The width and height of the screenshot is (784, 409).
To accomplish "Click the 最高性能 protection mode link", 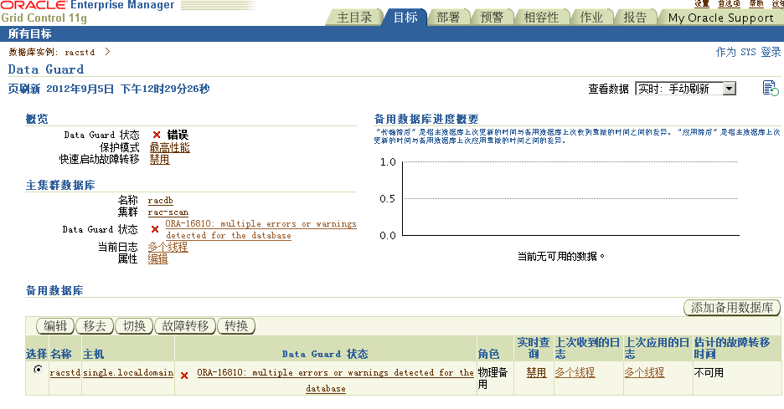I will click(x=169, y=148).
